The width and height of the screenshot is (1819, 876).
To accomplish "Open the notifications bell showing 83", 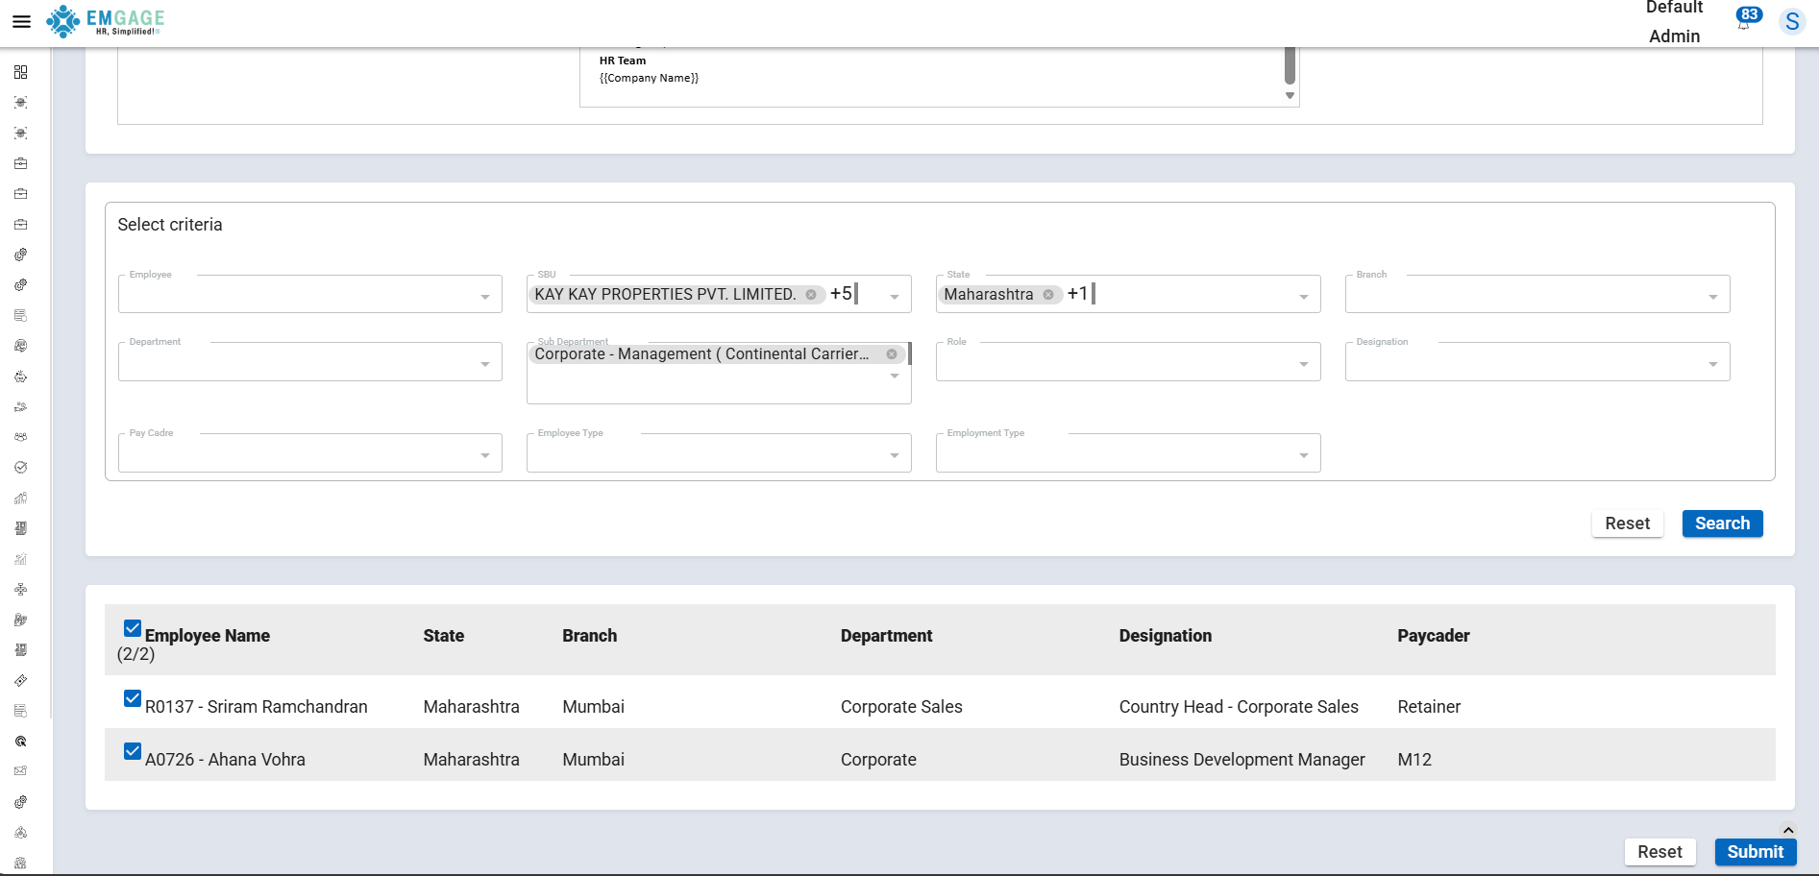I will point(1744,20).
